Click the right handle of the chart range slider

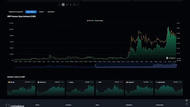[176, 65]
